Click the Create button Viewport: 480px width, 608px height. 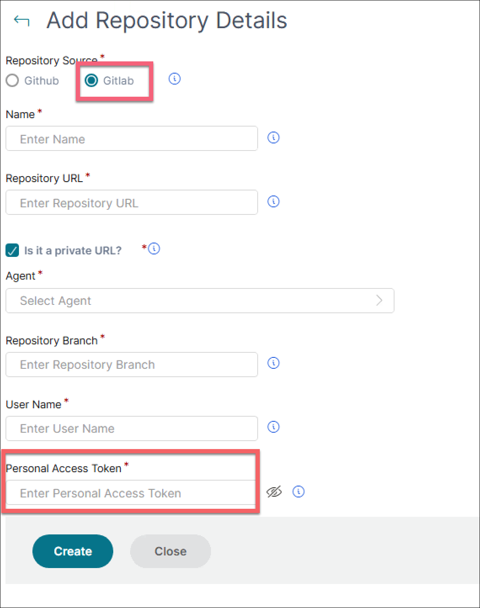(x=73, y=551)
